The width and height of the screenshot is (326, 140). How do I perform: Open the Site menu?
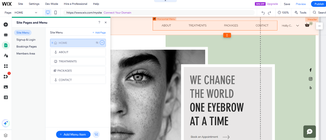tap(20, 4)
